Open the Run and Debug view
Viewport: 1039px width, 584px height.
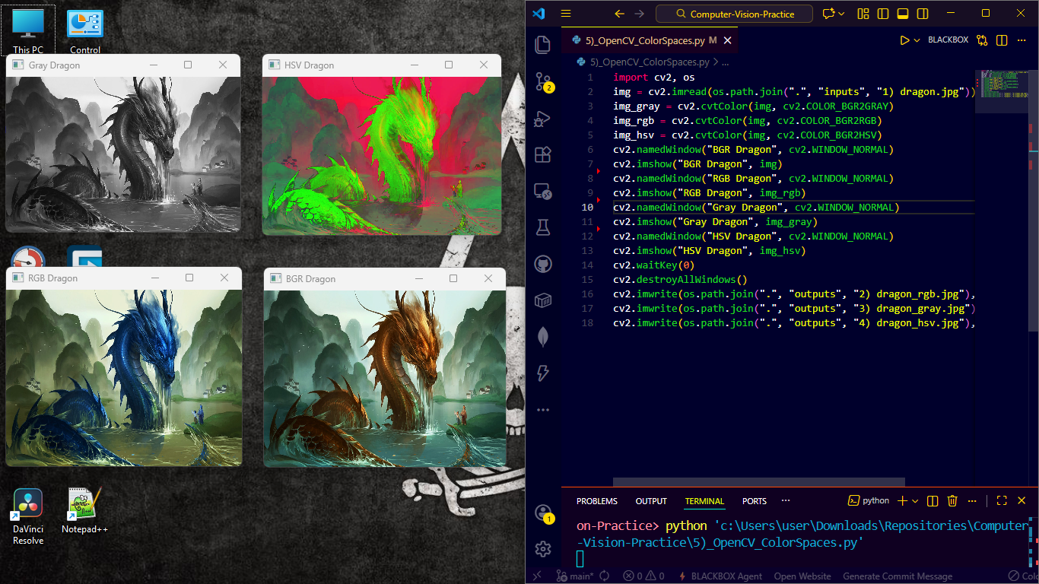click(x=543, y=118)
